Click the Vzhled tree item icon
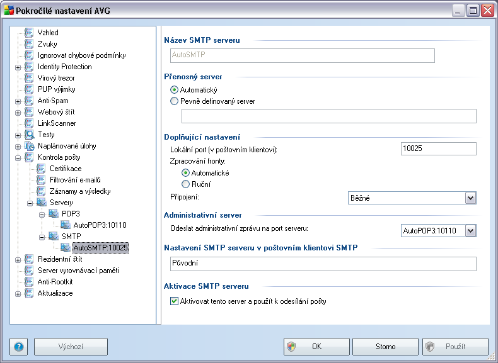 coord(29,33)
